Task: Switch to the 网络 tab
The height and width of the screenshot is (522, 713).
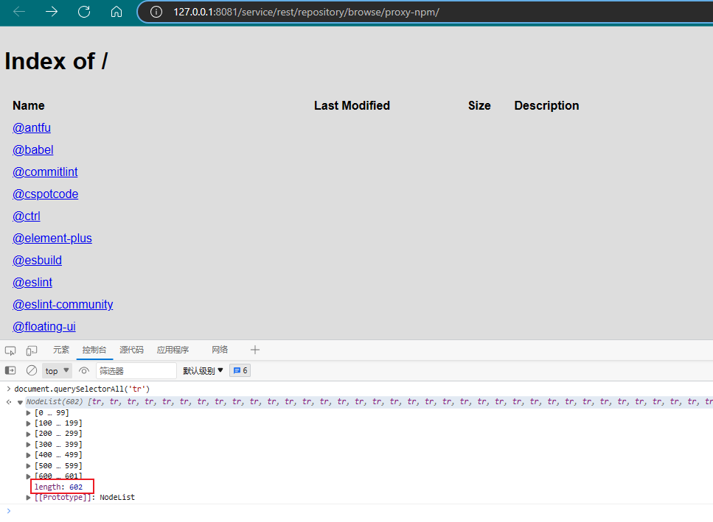Action: pos(220,350)
